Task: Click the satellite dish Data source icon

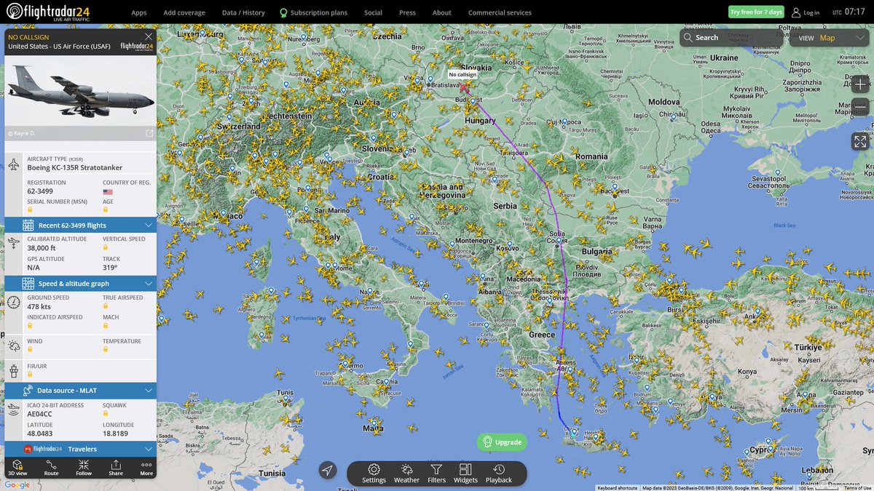Action: [x=28, y=390]
